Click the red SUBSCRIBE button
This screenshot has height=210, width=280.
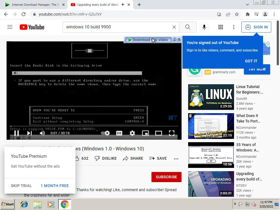(x=167, y=177)
